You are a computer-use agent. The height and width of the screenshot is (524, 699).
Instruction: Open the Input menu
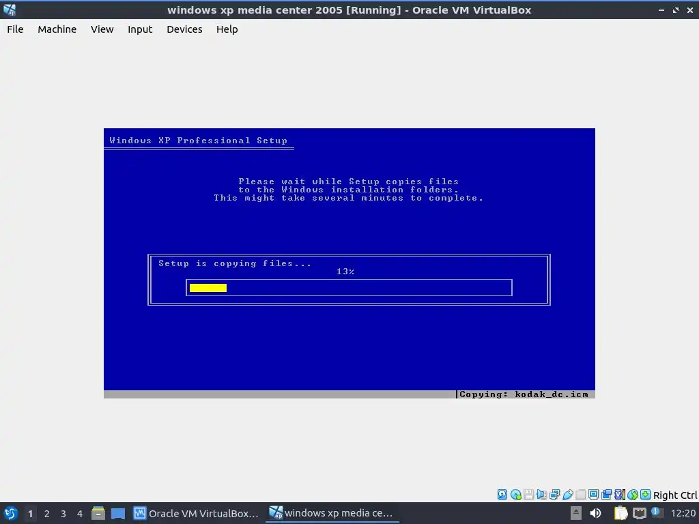click(x=140, y=29)
